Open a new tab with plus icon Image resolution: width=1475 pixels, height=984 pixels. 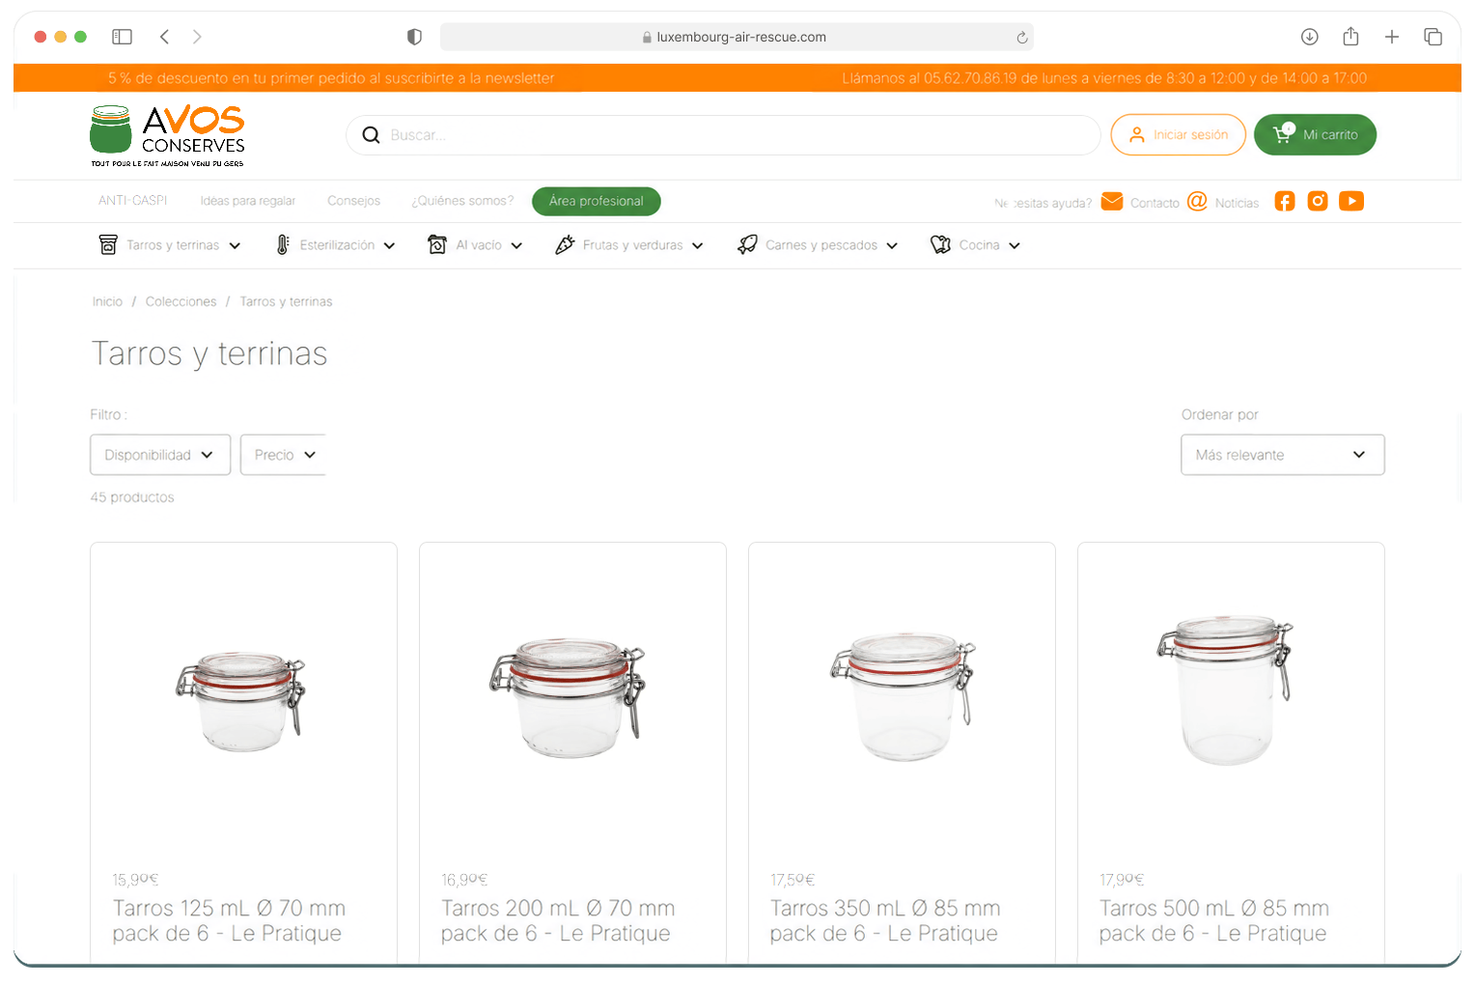[1391, 37]
